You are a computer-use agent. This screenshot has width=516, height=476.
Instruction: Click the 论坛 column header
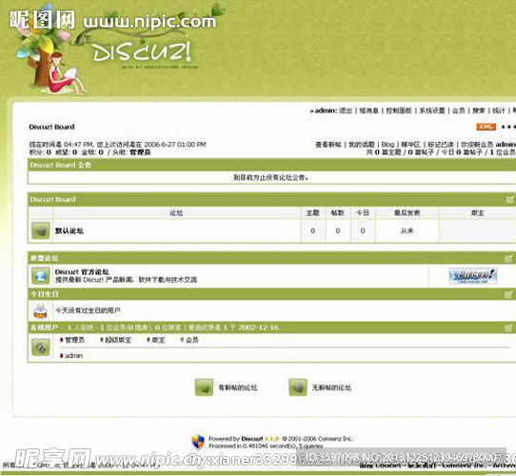pos(176,213)
